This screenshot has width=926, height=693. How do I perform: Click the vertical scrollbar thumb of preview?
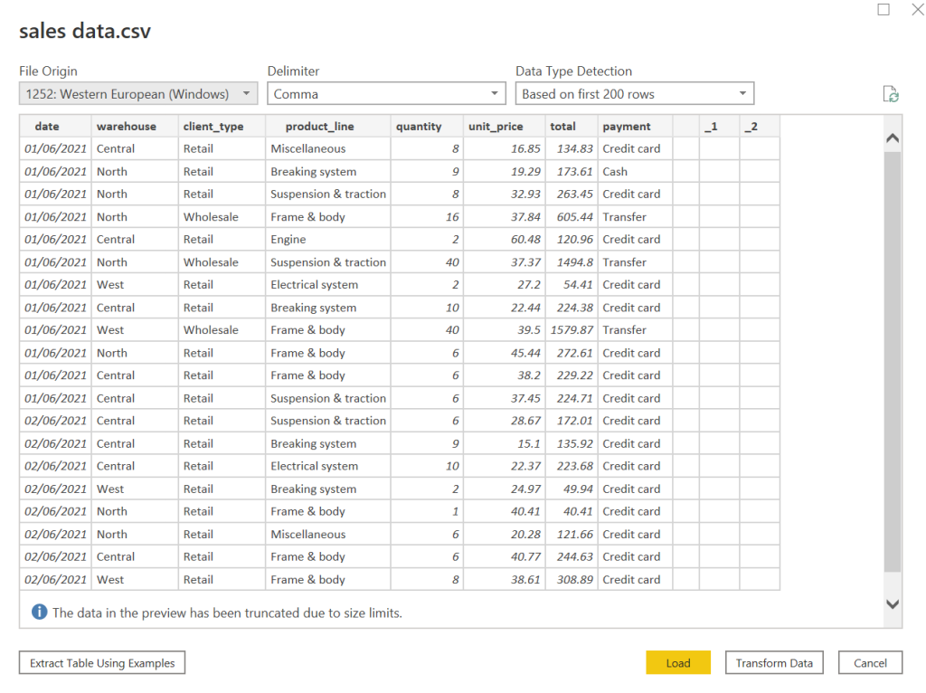pos(893,362)
